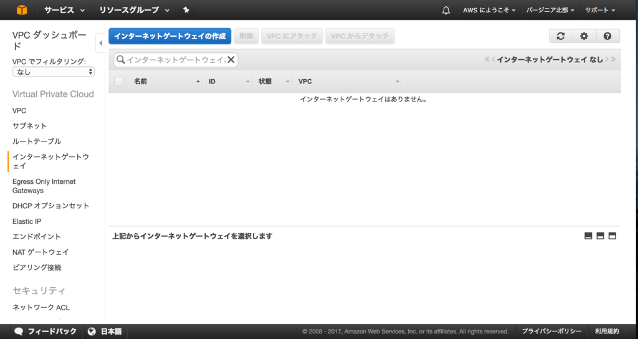
Task: Open the リソースグループ menu
Action: [135, 10]
